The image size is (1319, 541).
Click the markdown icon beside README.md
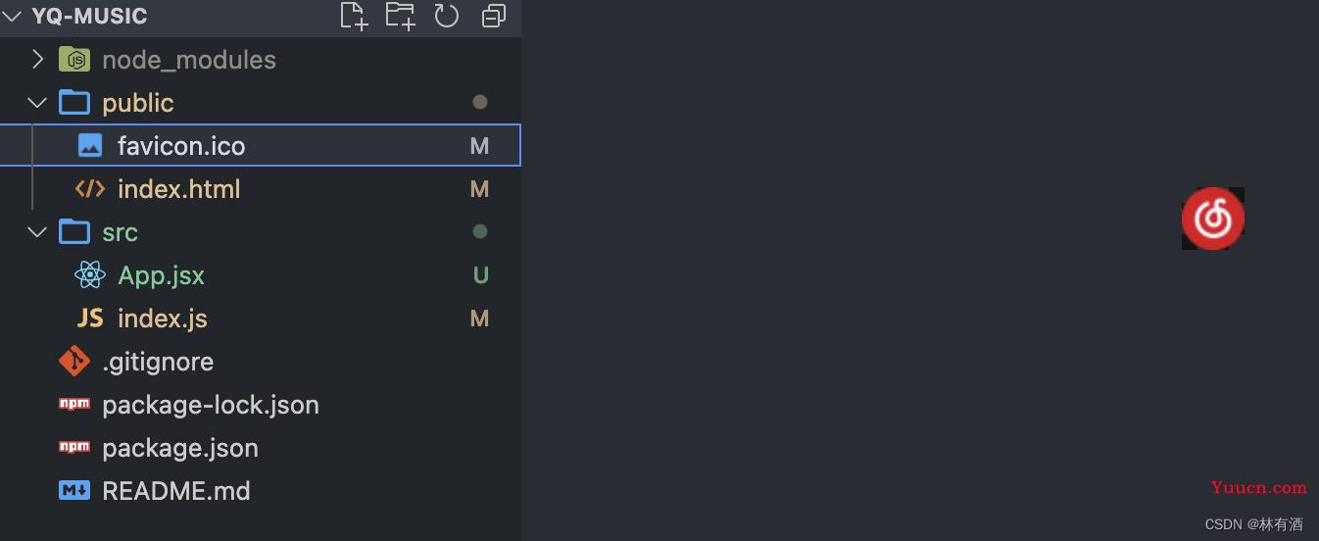point(74,490)
